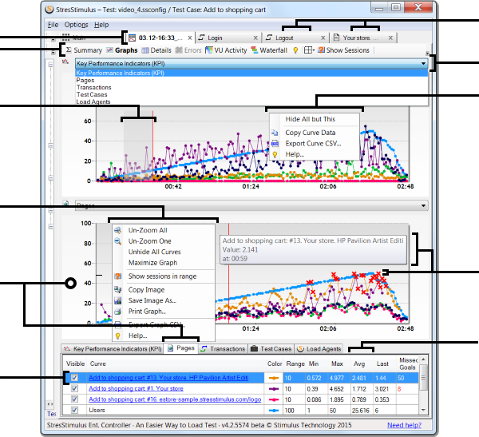Image resolution: width=479 pixels, height=437 pixels.
Task: Click the blue color swatch for Users
Action: point(274,411)
